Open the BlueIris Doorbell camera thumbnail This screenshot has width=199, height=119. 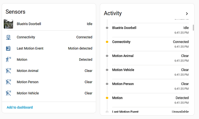pyautogui.click(x=8, y=24)
